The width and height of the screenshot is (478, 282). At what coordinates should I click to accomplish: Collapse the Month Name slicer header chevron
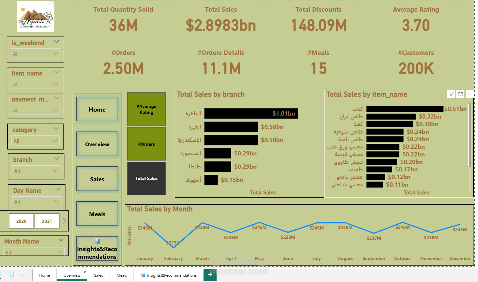(61, 240)
